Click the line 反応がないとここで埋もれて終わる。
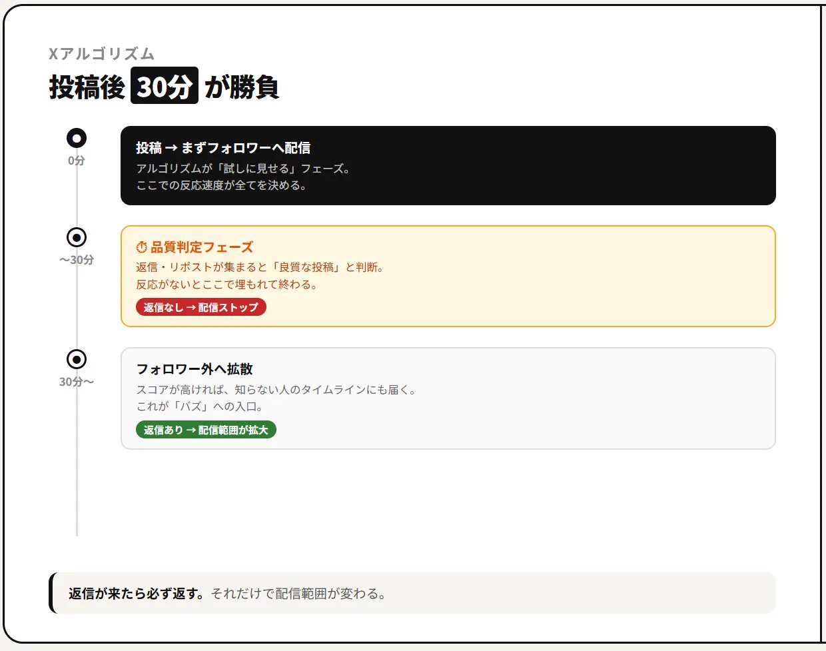This screenshot has height=651, width=826. (227, 285)
